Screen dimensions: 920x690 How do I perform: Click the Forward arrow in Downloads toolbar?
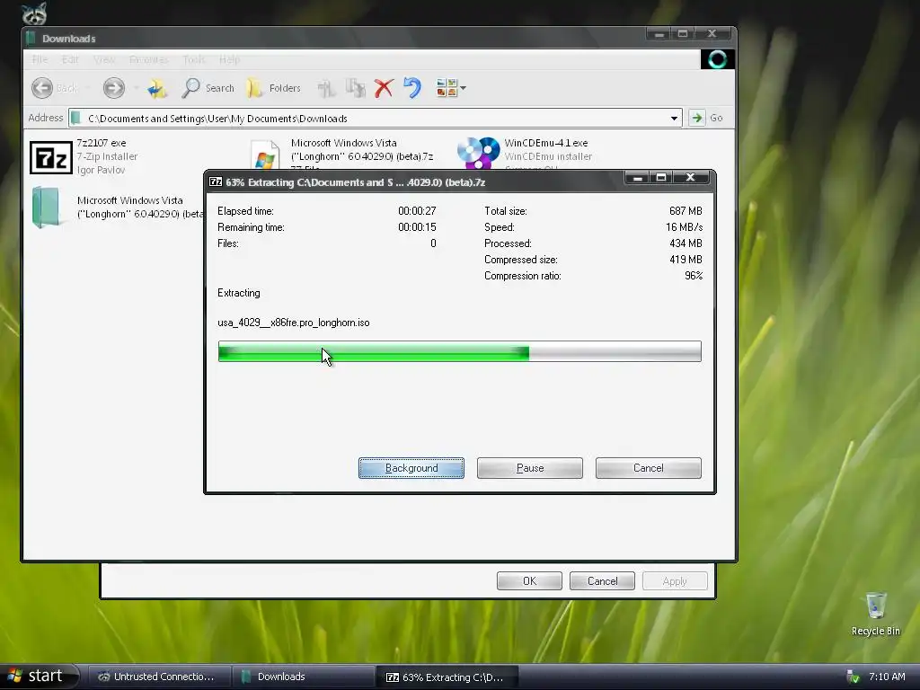[114, 88]
